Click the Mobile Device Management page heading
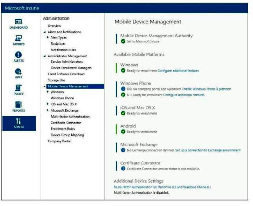 click(x=148, y=22)
